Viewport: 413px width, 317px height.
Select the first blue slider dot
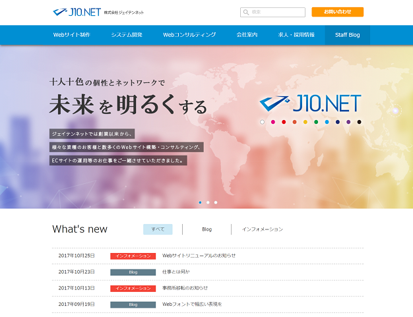pyautogui.click(x=200, y=202)
